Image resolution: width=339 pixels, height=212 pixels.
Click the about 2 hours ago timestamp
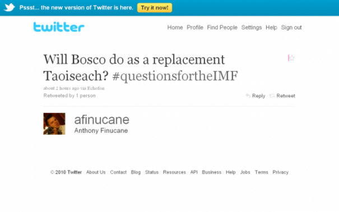tap(61, 88)
